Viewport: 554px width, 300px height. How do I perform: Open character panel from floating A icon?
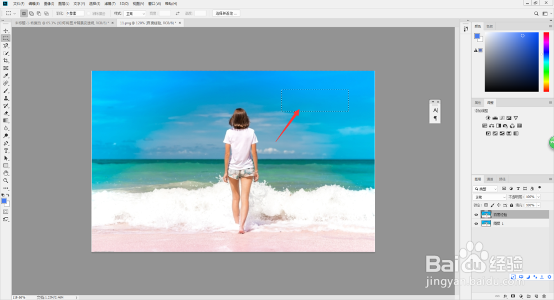tap(435, 110)
